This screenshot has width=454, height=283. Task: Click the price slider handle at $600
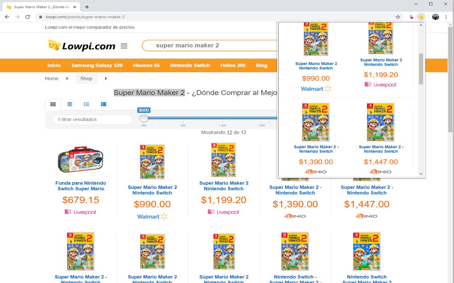[144, 118]
